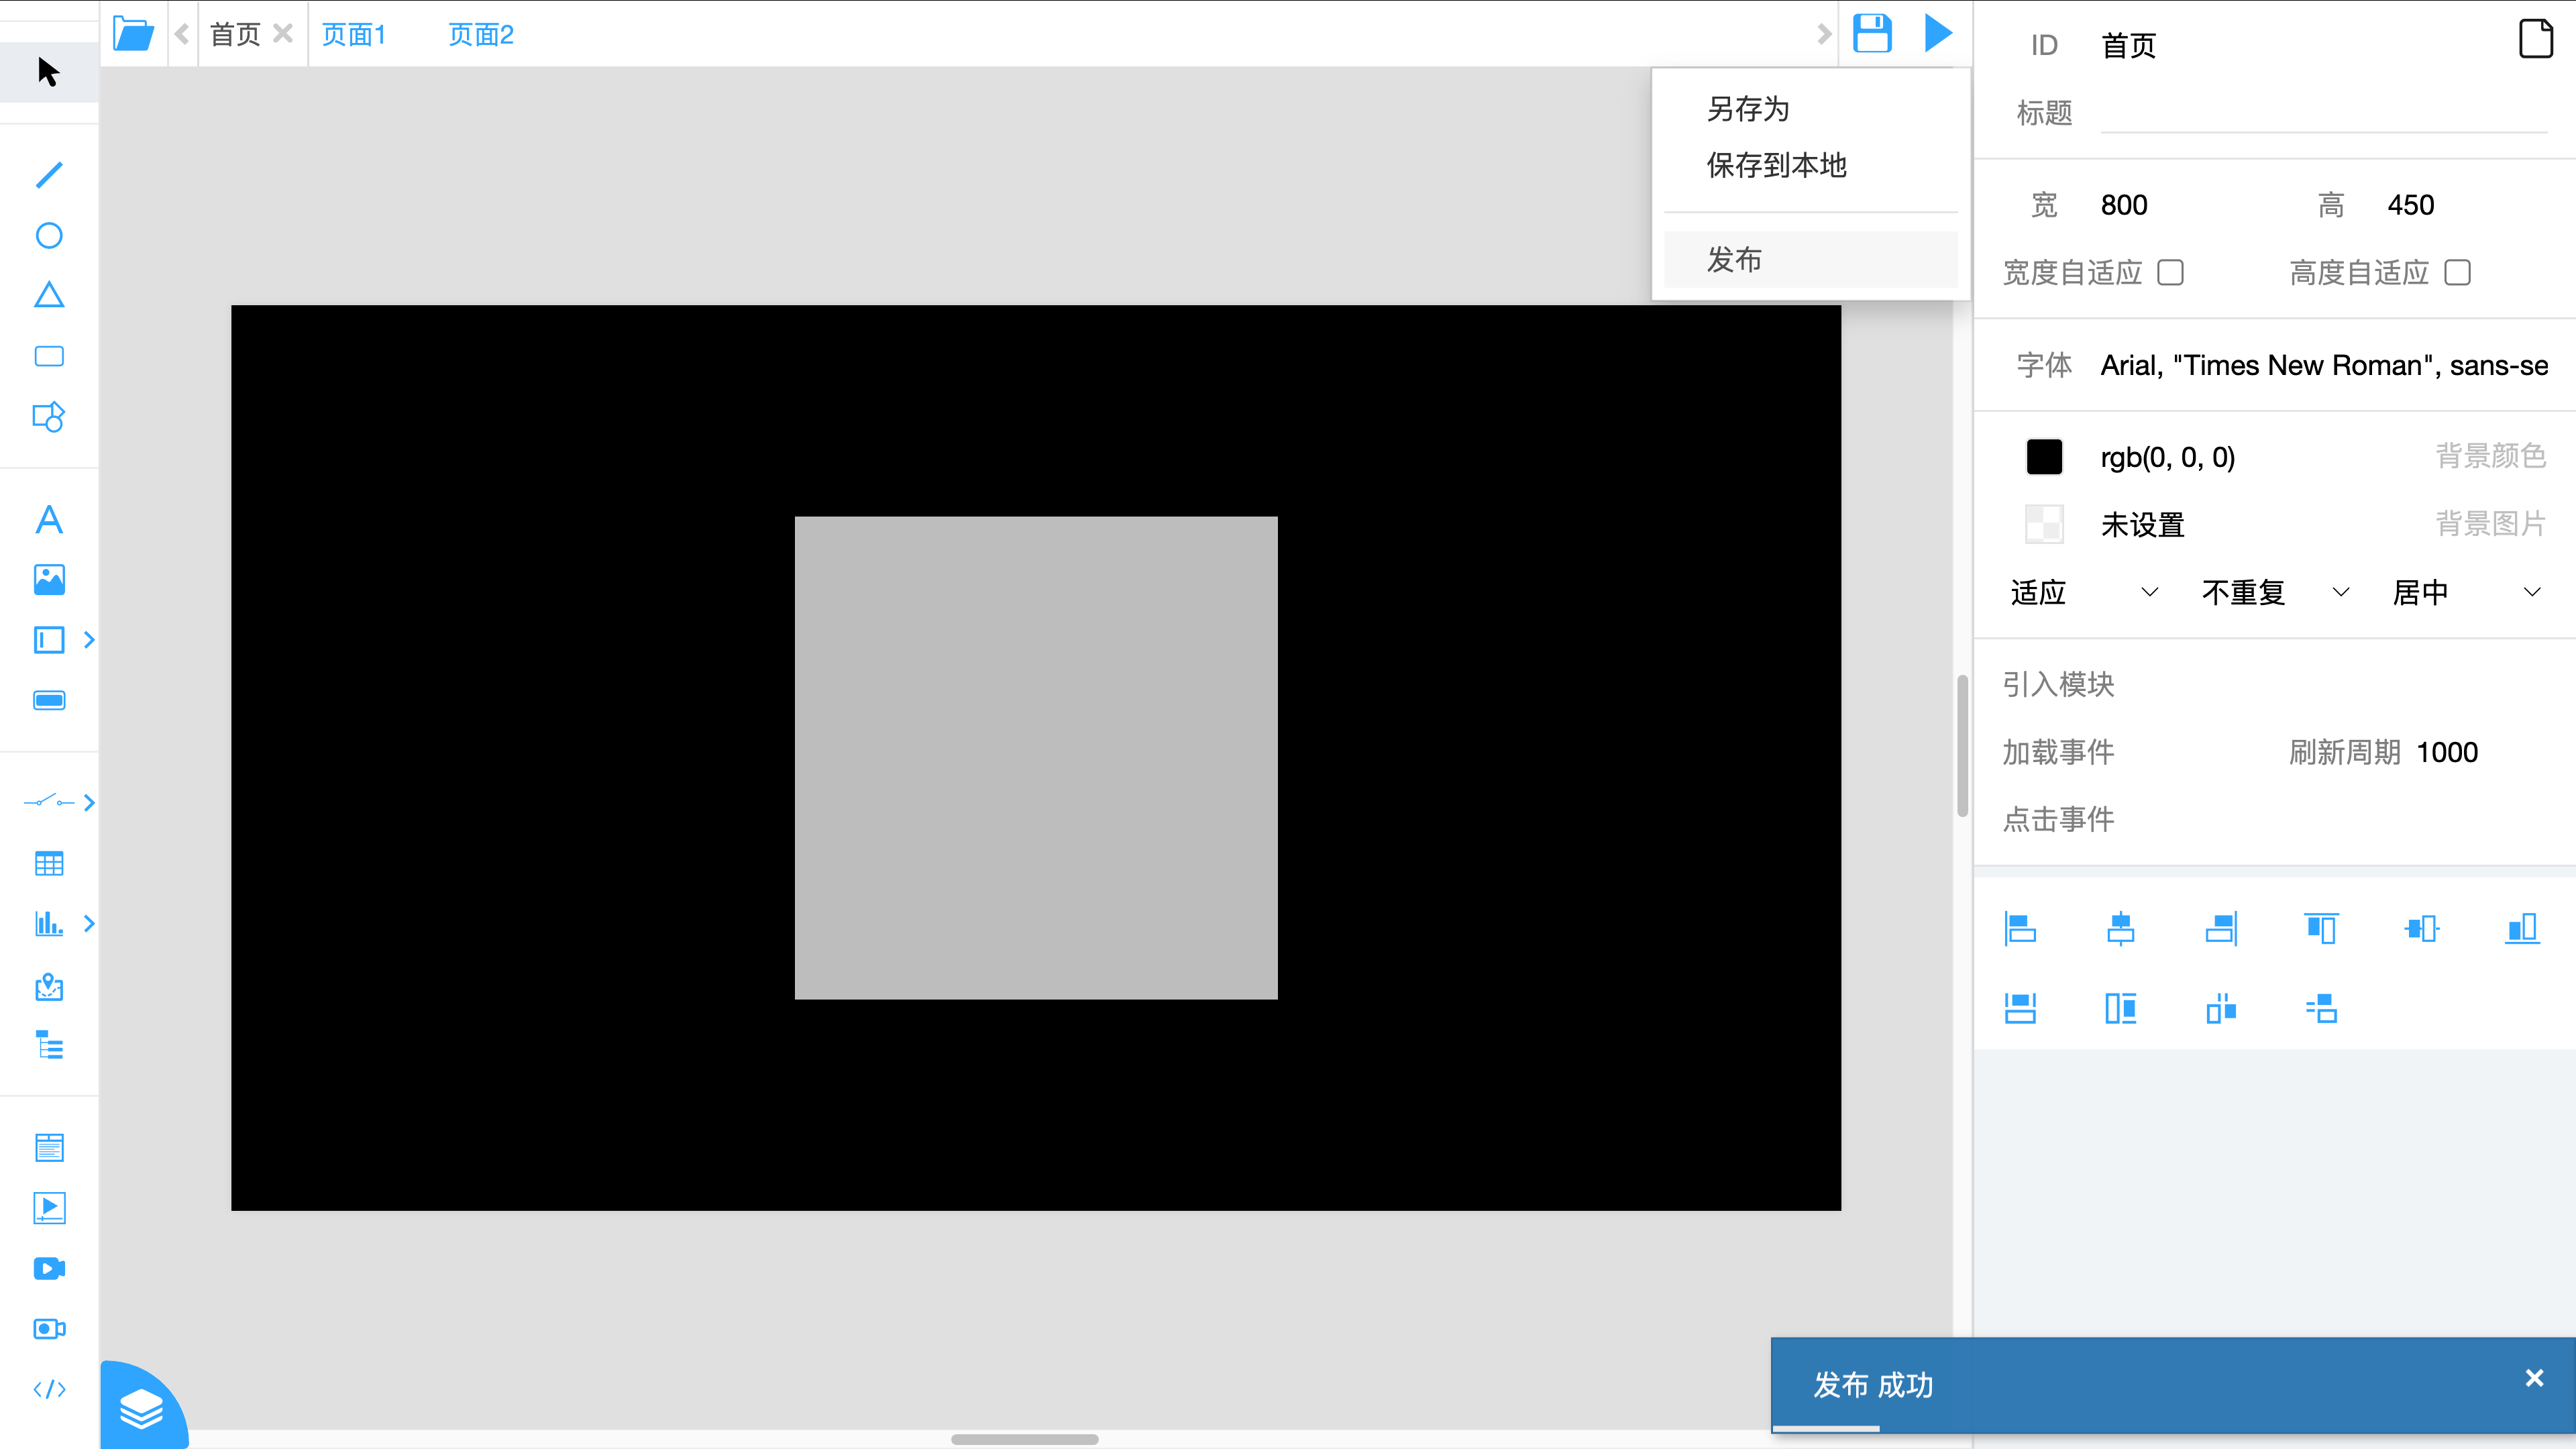Click the 标题 input field
Viewport: 2576px width, 1449px height.
(2323, 113)
